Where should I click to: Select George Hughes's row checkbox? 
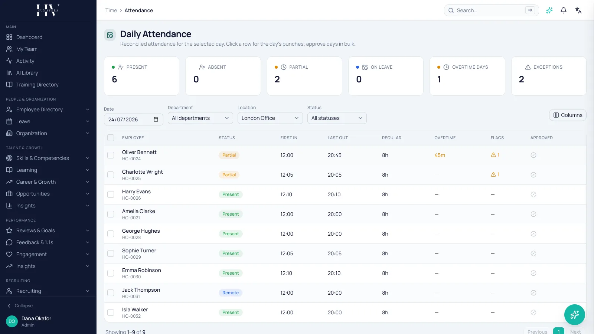[111, 234]
